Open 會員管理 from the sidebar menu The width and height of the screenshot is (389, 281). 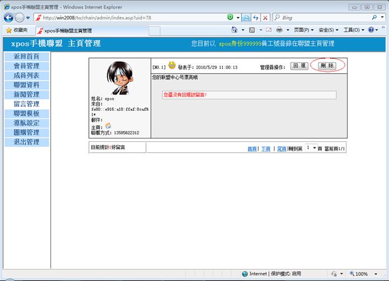pyautogui.click(x=26, y=66)
